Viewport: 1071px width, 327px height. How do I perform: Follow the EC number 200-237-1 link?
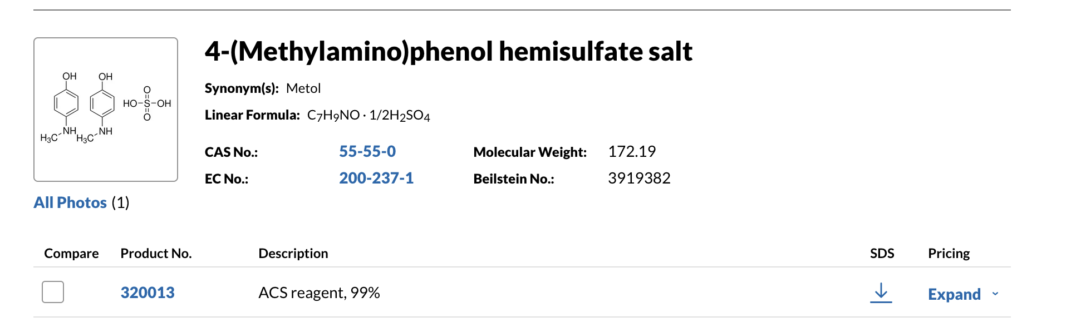click(x=376, y=178)
